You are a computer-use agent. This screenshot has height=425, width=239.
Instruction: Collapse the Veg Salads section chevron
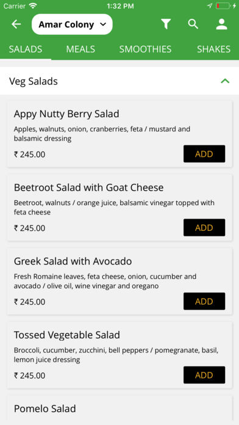tap(225, 81)
